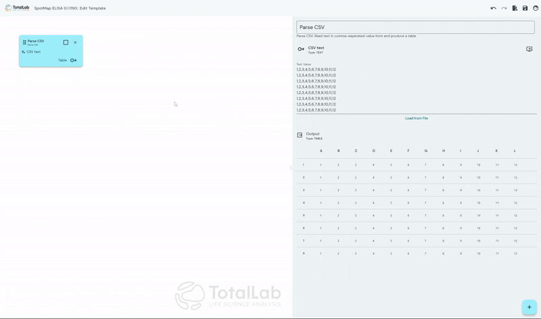Click column header I in output table
541x319 pixels.
pos(461,151)
